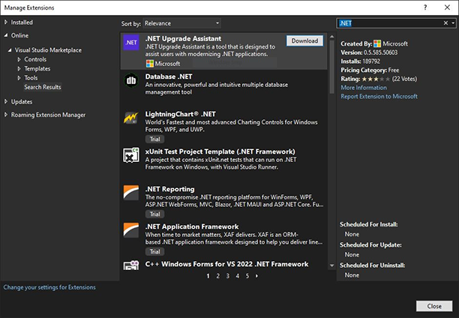Click the results scrollbar down arrow
This screenshot has height=318, width=459.
pos(331,265)
